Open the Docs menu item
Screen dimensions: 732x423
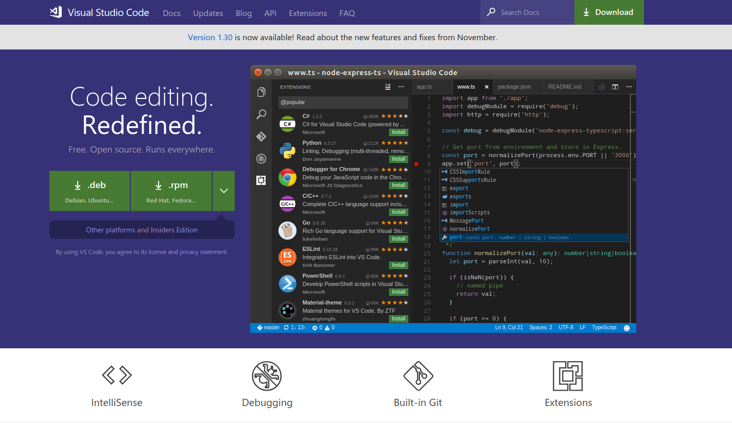(x=171, y=13)
